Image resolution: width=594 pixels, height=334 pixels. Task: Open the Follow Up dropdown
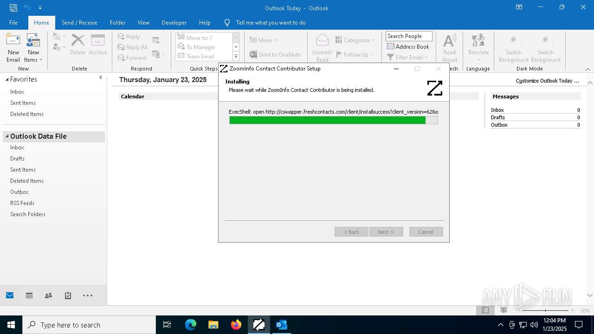point(355,55)
